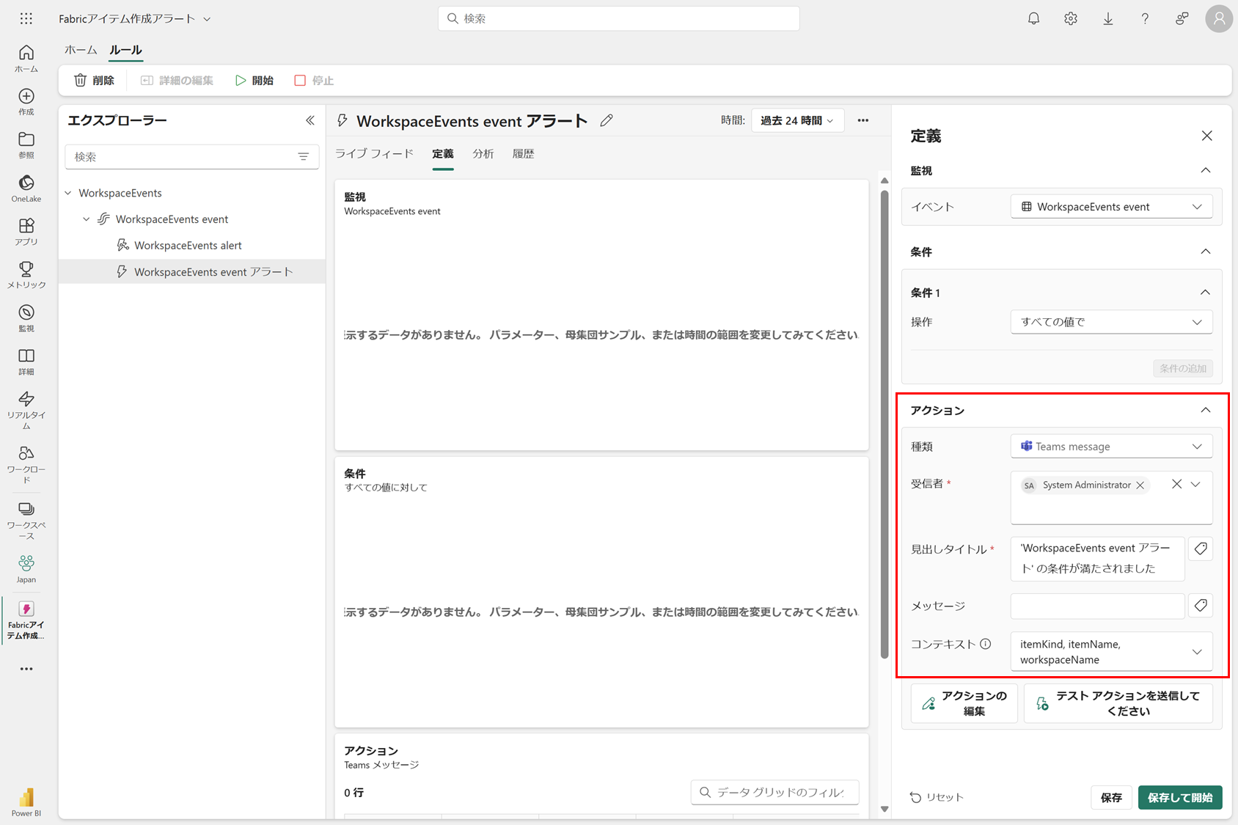Open help question mark icon
The width and height of the screenshot is (1238, 825).
coord(1145,19)
